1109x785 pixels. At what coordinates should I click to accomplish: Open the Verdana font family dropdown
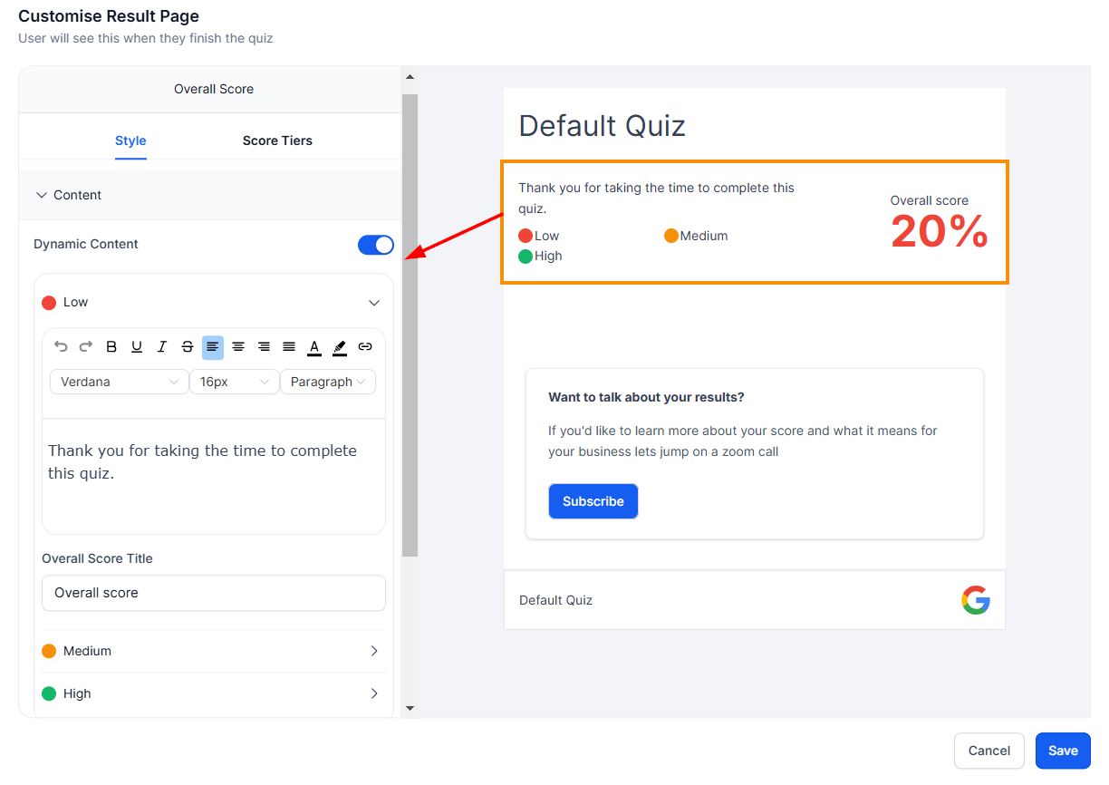(119, 382)
